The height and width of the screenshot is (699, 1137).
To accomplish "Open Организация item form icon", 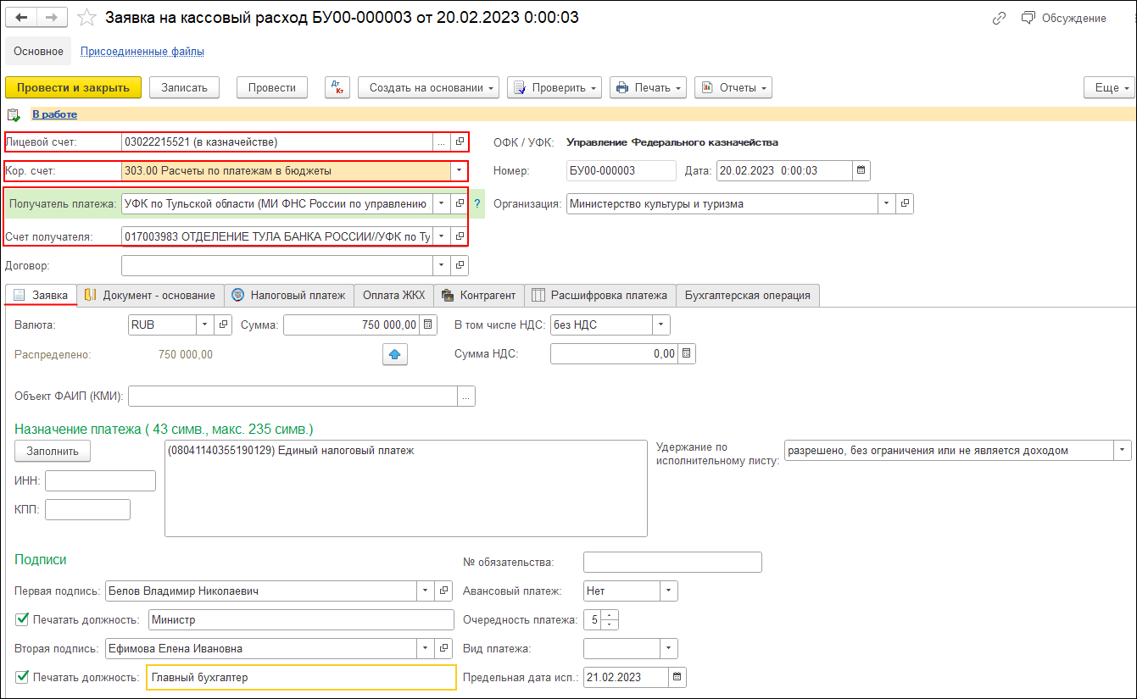I will 905,203.
